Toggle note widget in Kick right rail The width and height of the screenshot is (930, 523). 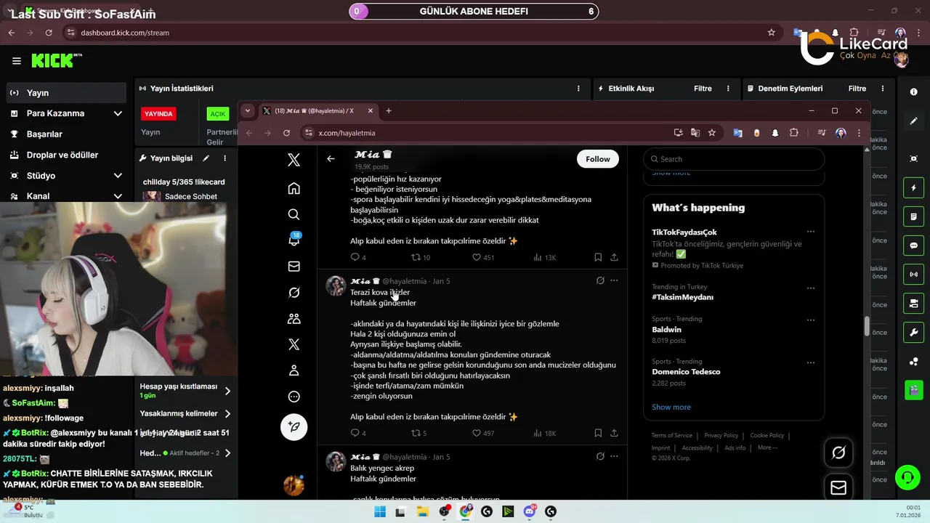(914, 216)
